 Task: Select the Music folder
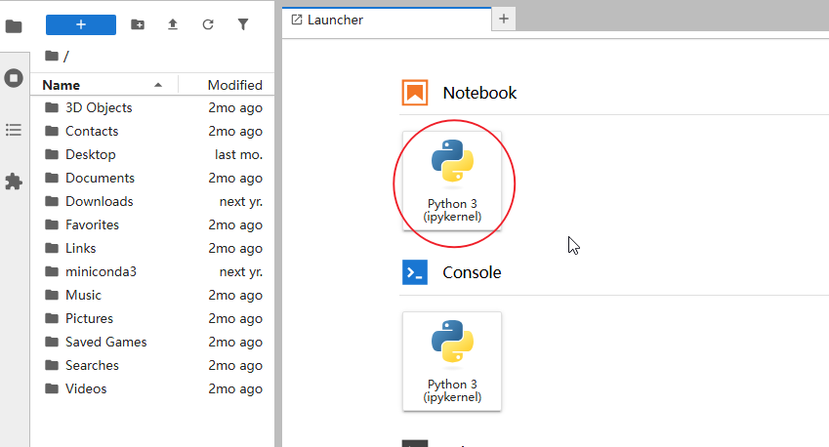152,295
